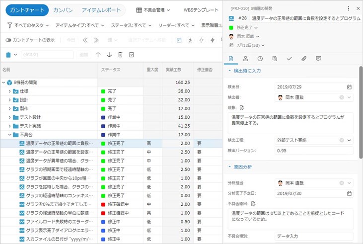Expand the テスト設計 folder

9,117
